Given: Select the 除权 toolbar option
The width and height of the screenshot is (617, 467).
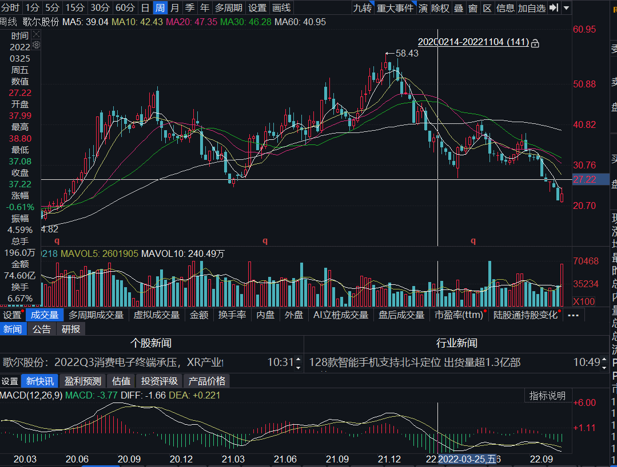Looking at the screenshot, I should tap(440, 8).
